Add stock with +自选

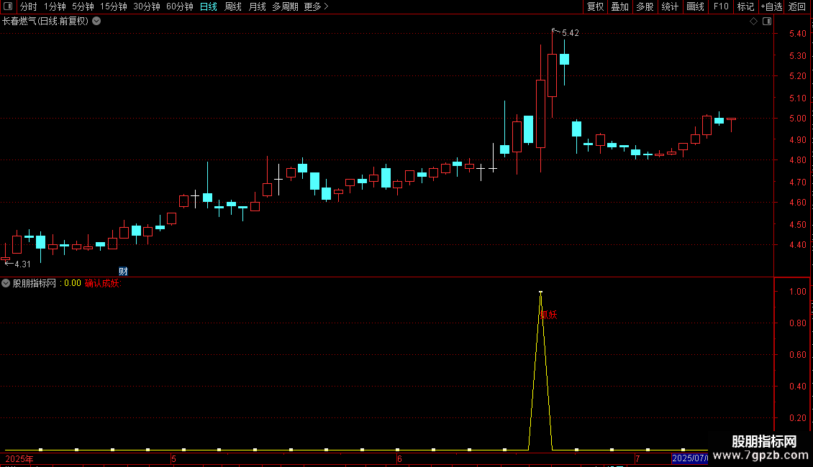(x=771, y=6)
